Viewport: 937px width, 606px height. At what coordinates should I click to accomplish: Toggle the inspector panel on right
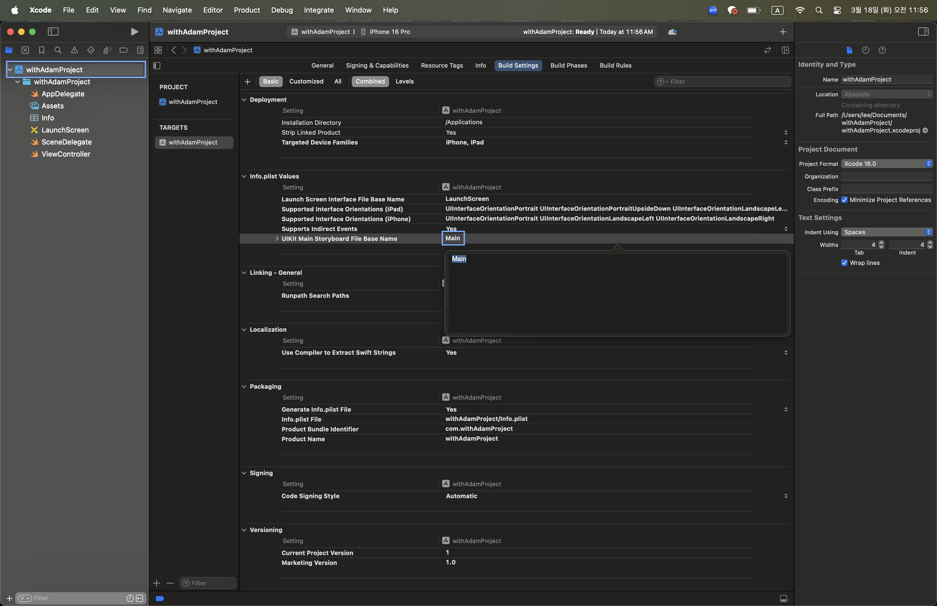[923, 31]
